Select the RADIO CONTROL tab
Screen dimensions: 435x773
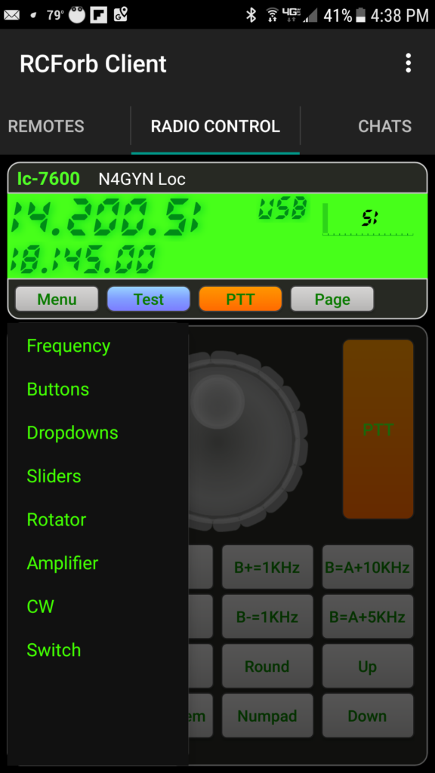tap(215, 126)
